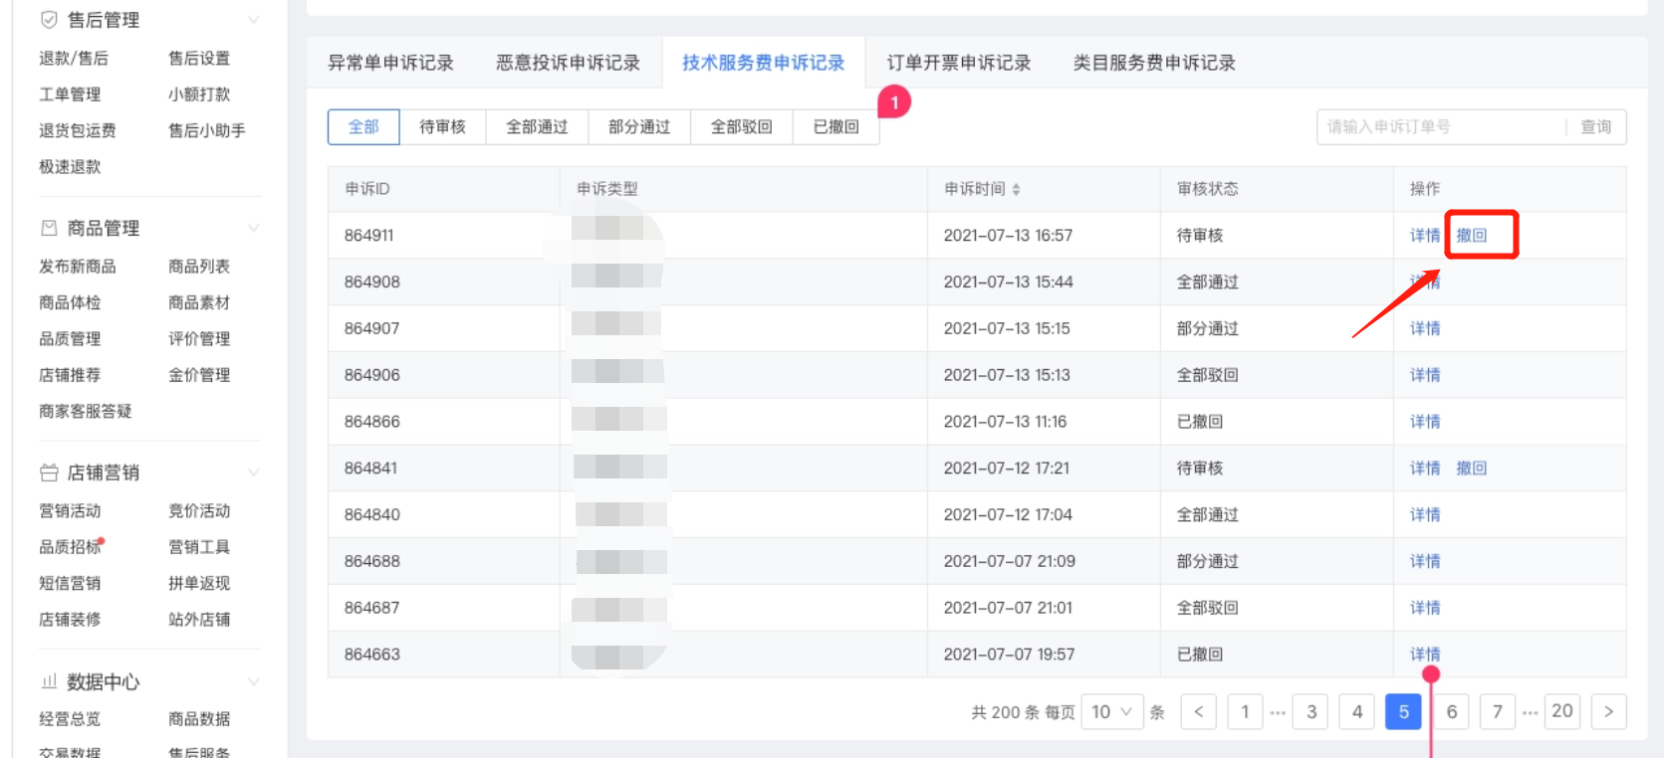Collapse the 商品管理 section chevron
The height and width of the screenshot is (758, 1664).
(x=253, y=228)
